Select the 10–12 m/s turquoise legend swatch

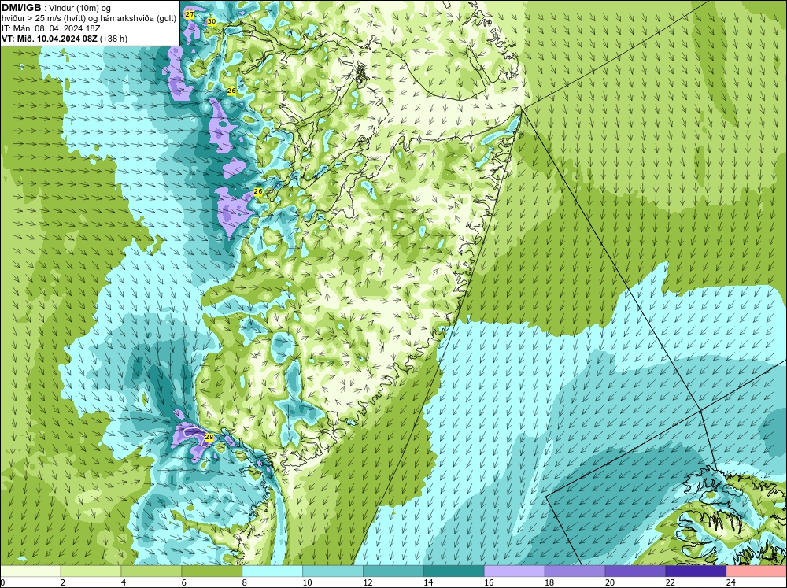pos(333,571)
